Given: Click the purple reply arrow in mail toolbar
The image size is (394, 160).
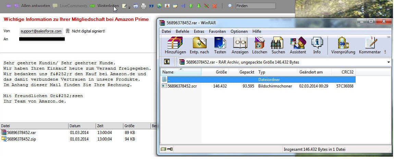Looking at the screenshot, I should tap(9, 5).
